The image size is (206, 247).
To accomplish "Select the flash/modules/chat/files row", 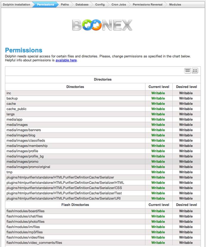I will tap(25, 216).
